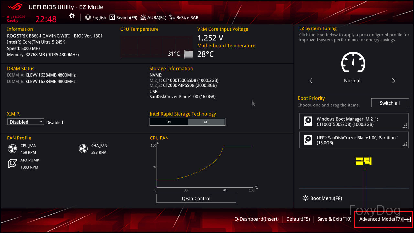The image size is (414, 233).
Task: Click DIMM_A KLEVV 16384MB entry
Action: (x=41, y=75)
